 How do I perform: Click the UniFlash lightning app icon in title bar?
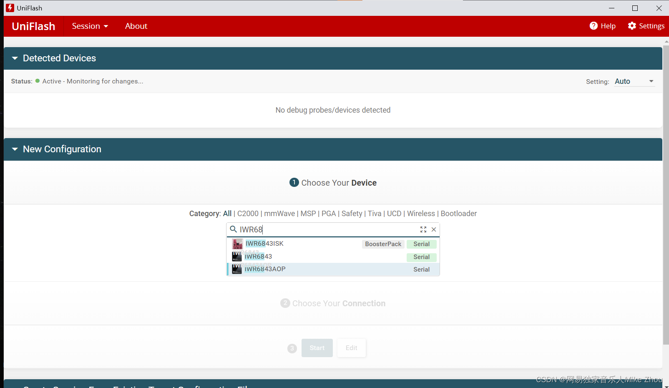coord(10,8)
